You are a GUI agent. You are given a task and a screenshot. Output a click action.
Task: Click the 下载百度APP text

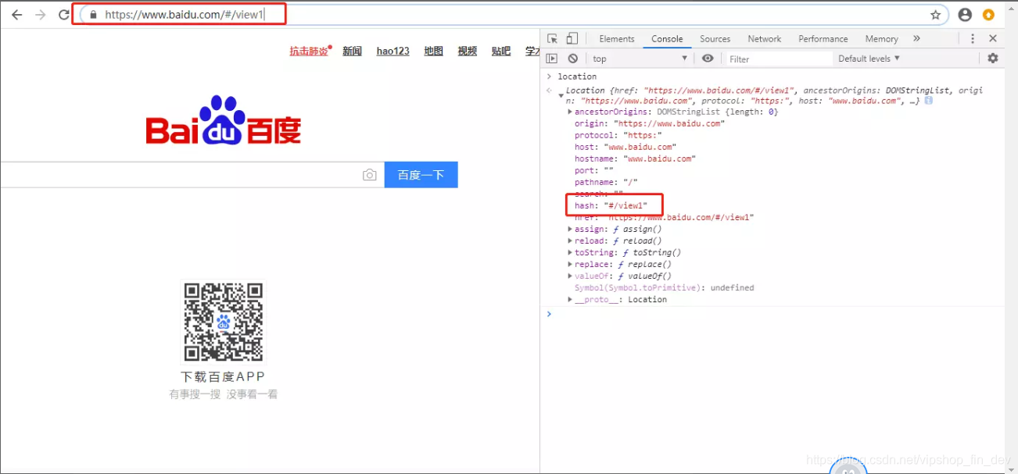tap(224, 376)
